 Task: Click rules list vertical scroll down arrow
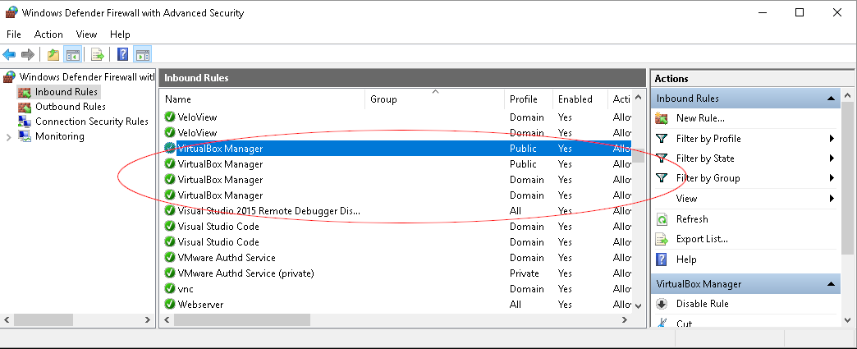click(638, 305)
